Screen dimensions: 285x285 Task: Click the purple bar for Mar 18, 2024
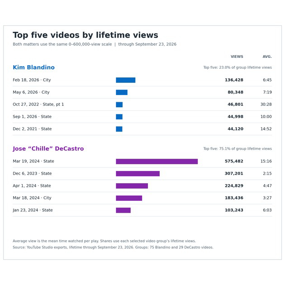129,198
